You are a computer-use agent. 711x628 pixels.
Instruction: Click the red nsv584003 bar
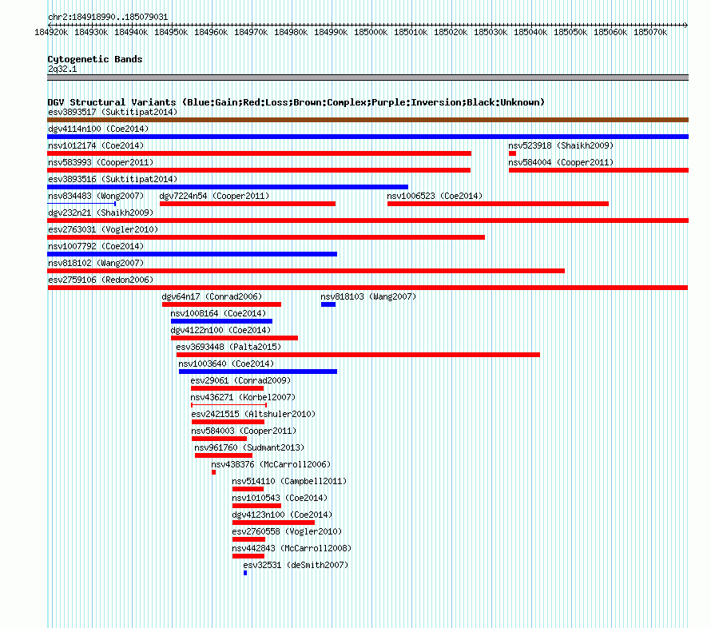pyautogui.click(x=219, y=439)
